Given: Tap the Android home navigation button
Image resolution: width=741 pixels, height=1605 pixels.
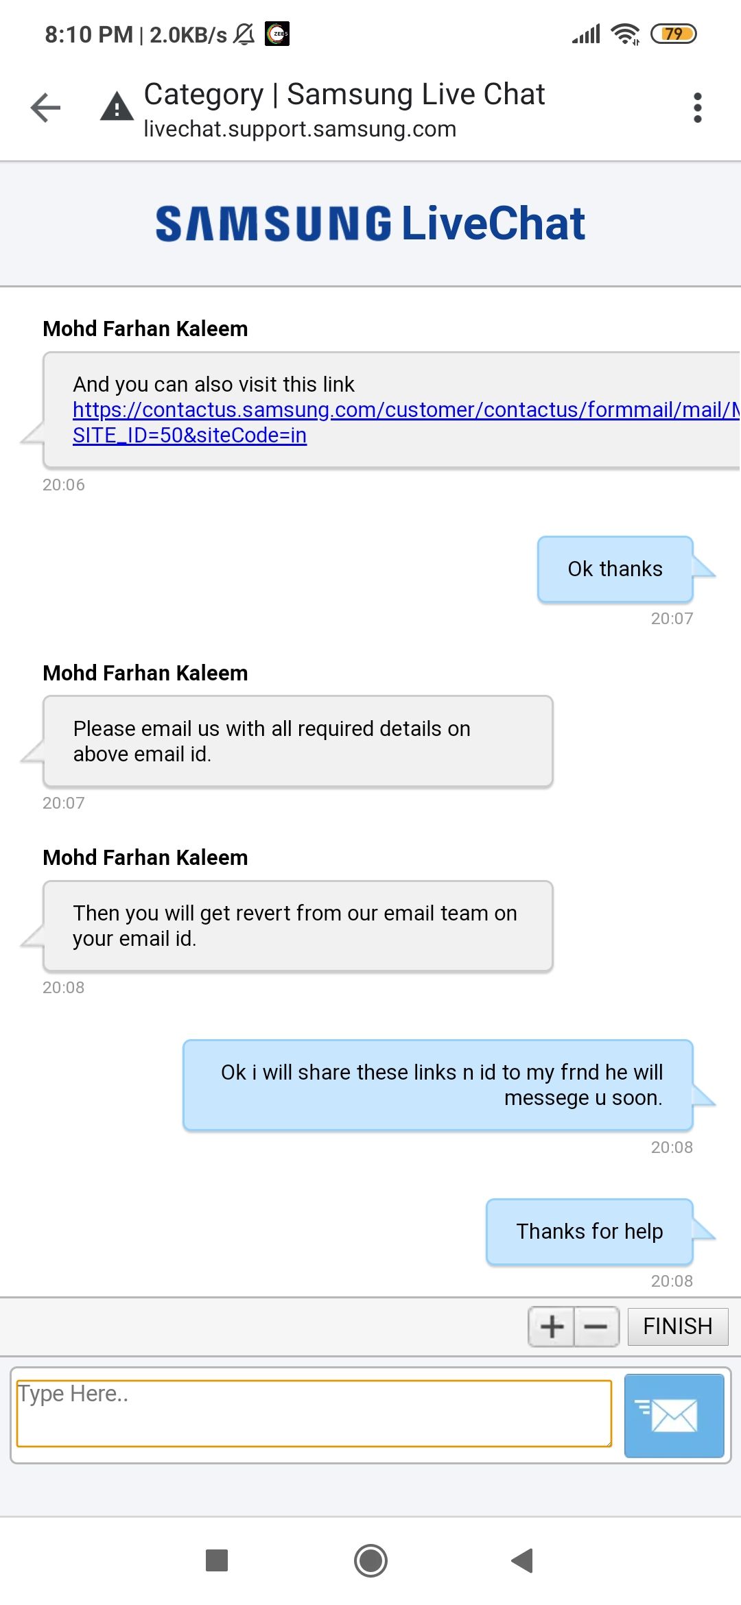Looking at the screenshot, I should 370,1560.
